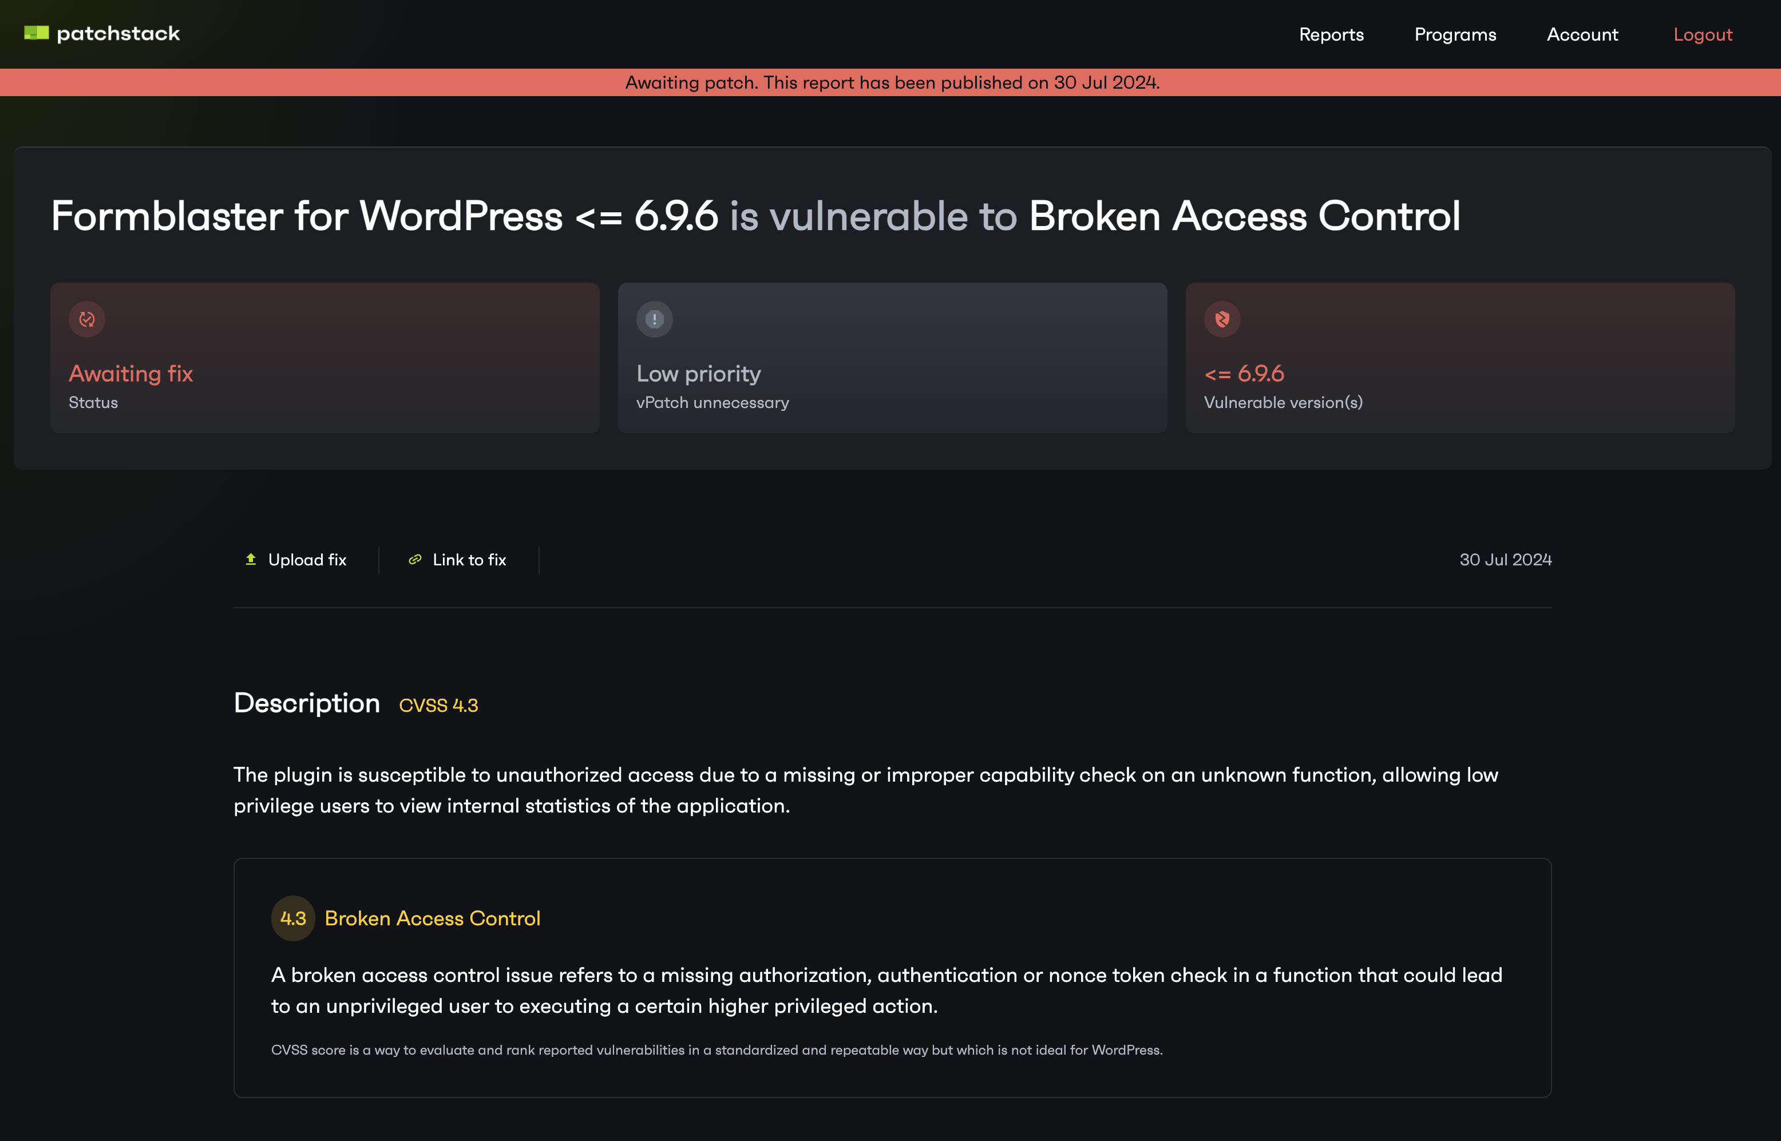Click the Broken Access Control heading
Viewport: 1781px width, 1141px height.
pyautogui.click(x=433, y=918)
